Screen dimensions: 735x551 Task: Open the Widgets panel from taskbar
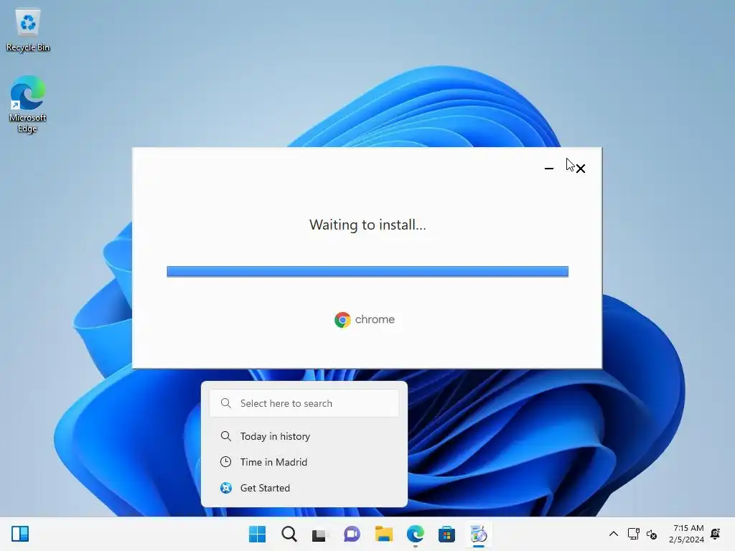pyautogui.click(x=20, y=534)
